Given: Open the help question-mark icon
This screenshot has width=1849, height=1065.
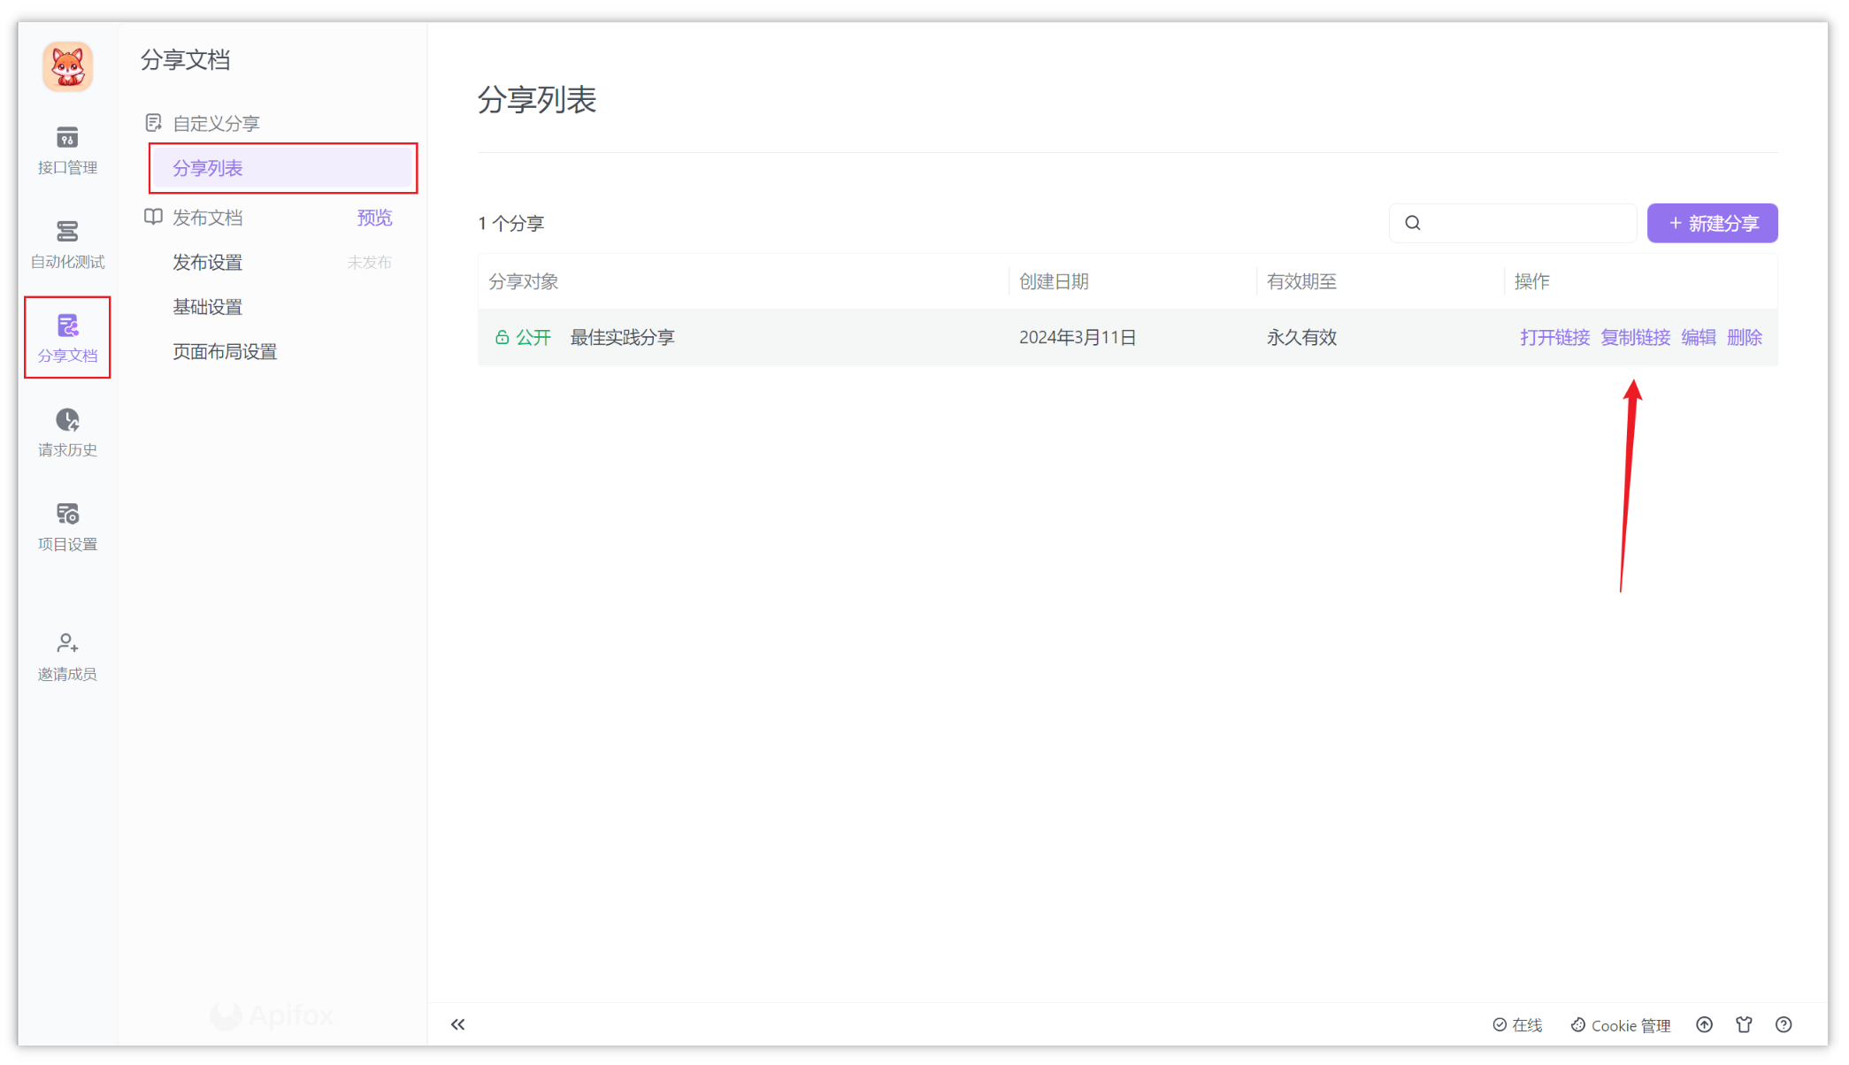Looking at the screenshot, I should [x=1784, y=1024].
